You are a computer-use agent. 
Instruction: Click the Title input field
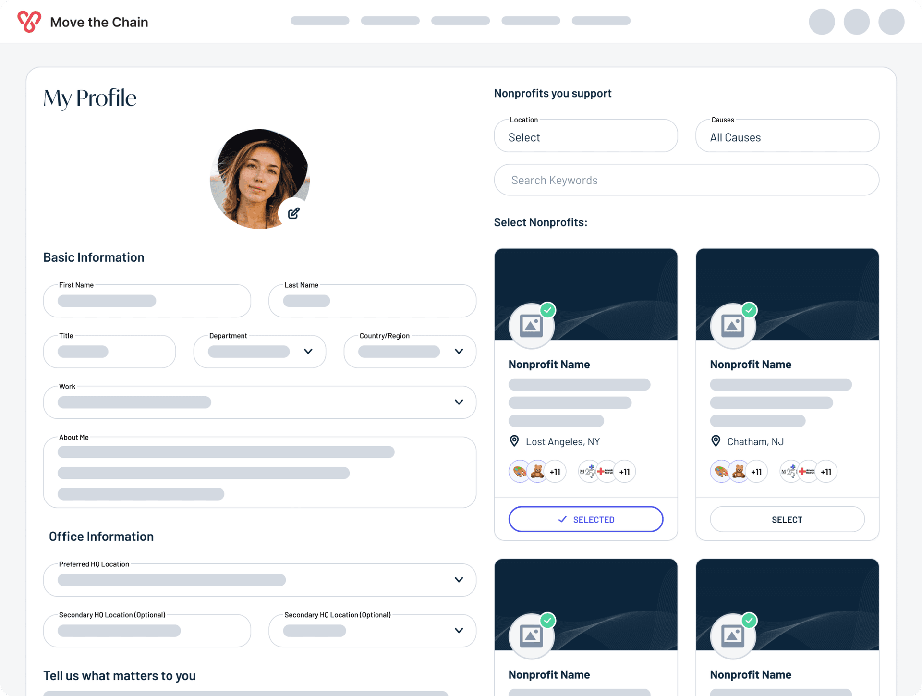coord(109,352)
